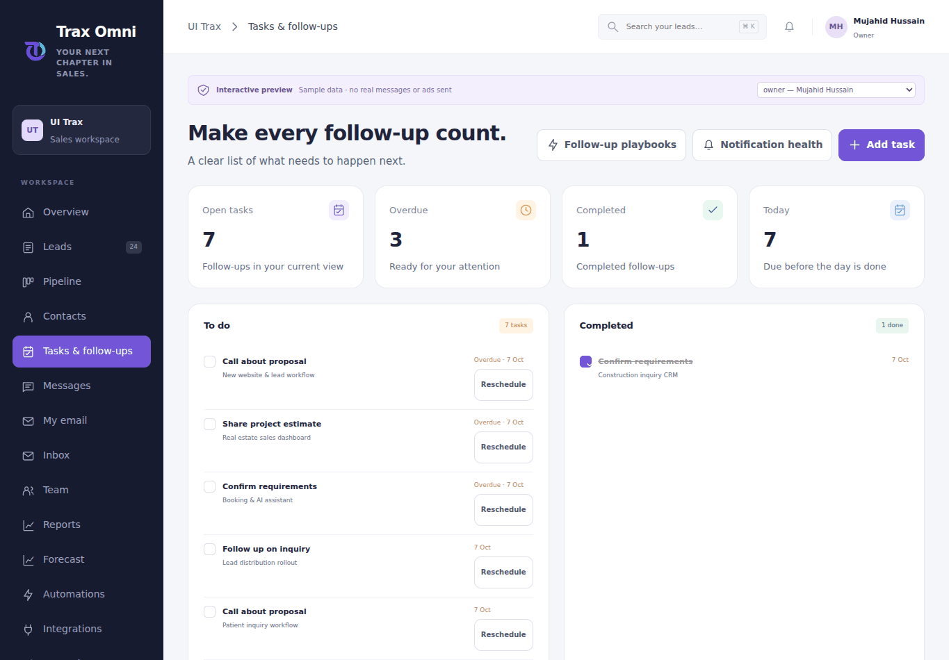Check the Confirm requirements to-do task
Image resolution: width=949 pixels, height=660 pixels.
tap(209, 486)
